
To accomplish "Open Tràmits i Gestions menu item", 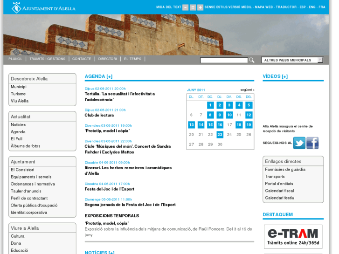I will coord(48,59).
